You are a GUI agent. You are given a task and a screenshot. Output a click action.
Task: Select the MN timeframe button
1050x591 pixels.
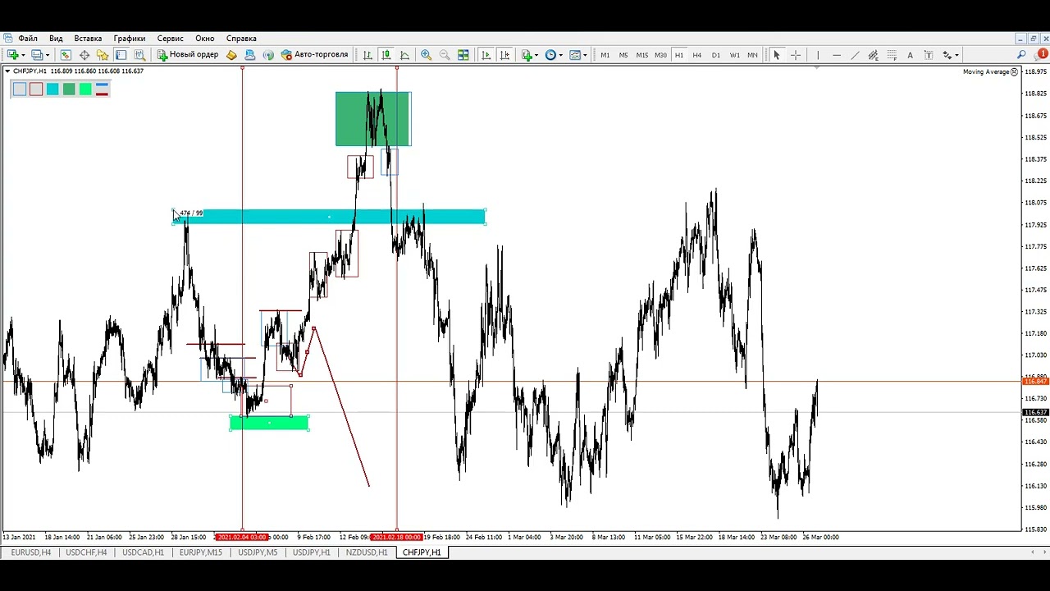[x=752, y=55]
